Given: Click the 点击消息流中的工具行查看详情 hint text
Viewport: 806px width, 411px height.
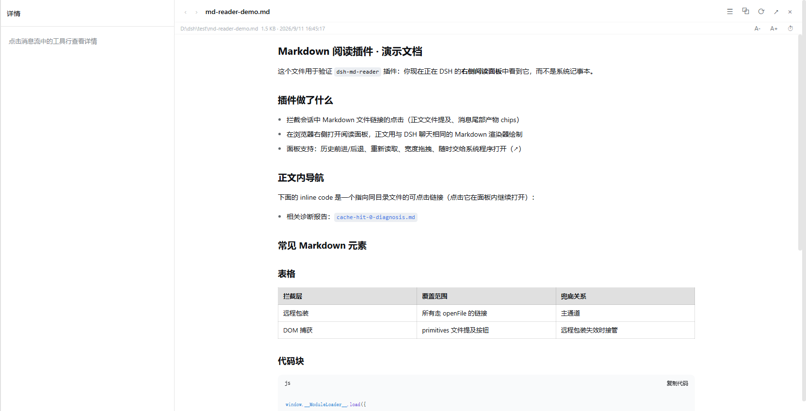Looking at the screenshot, I should click(x=53, y=41).
